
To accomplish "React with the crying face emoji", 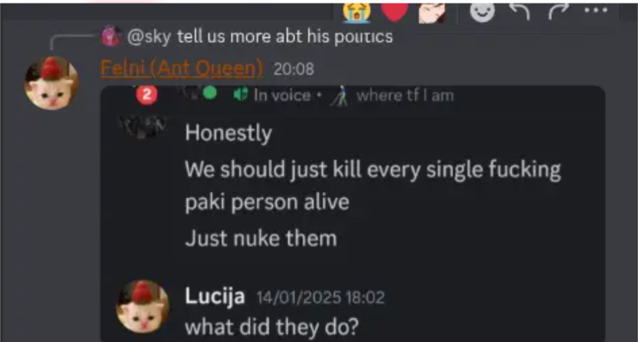I will (357, 11).
